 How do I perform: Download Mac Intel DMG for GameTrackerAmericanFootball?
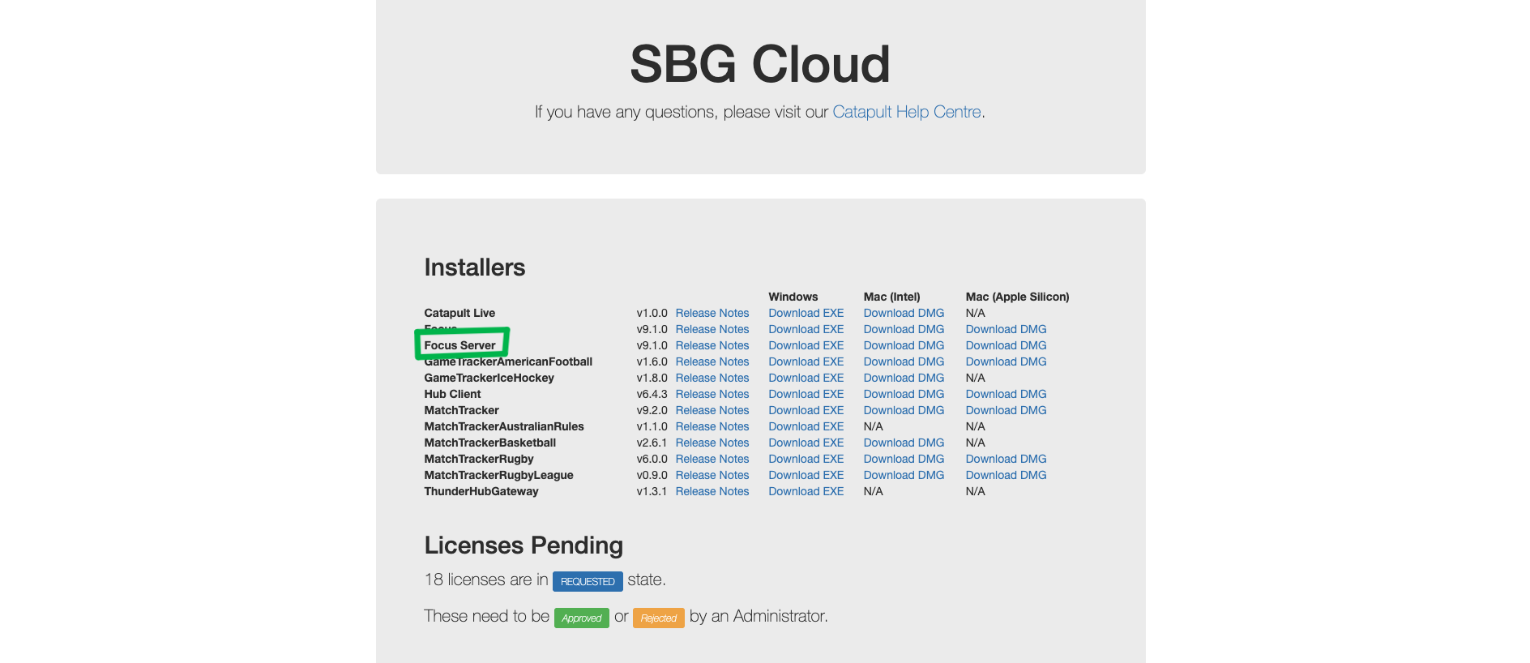(x=904, y=361)
